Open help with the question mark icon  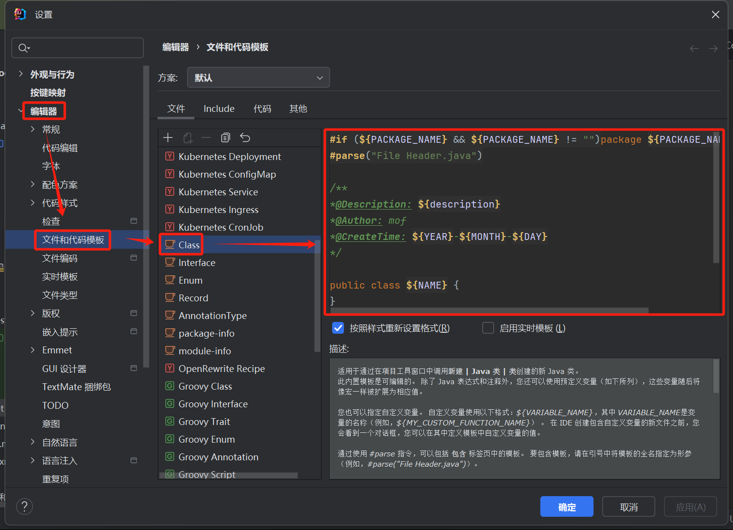[25, 506]
